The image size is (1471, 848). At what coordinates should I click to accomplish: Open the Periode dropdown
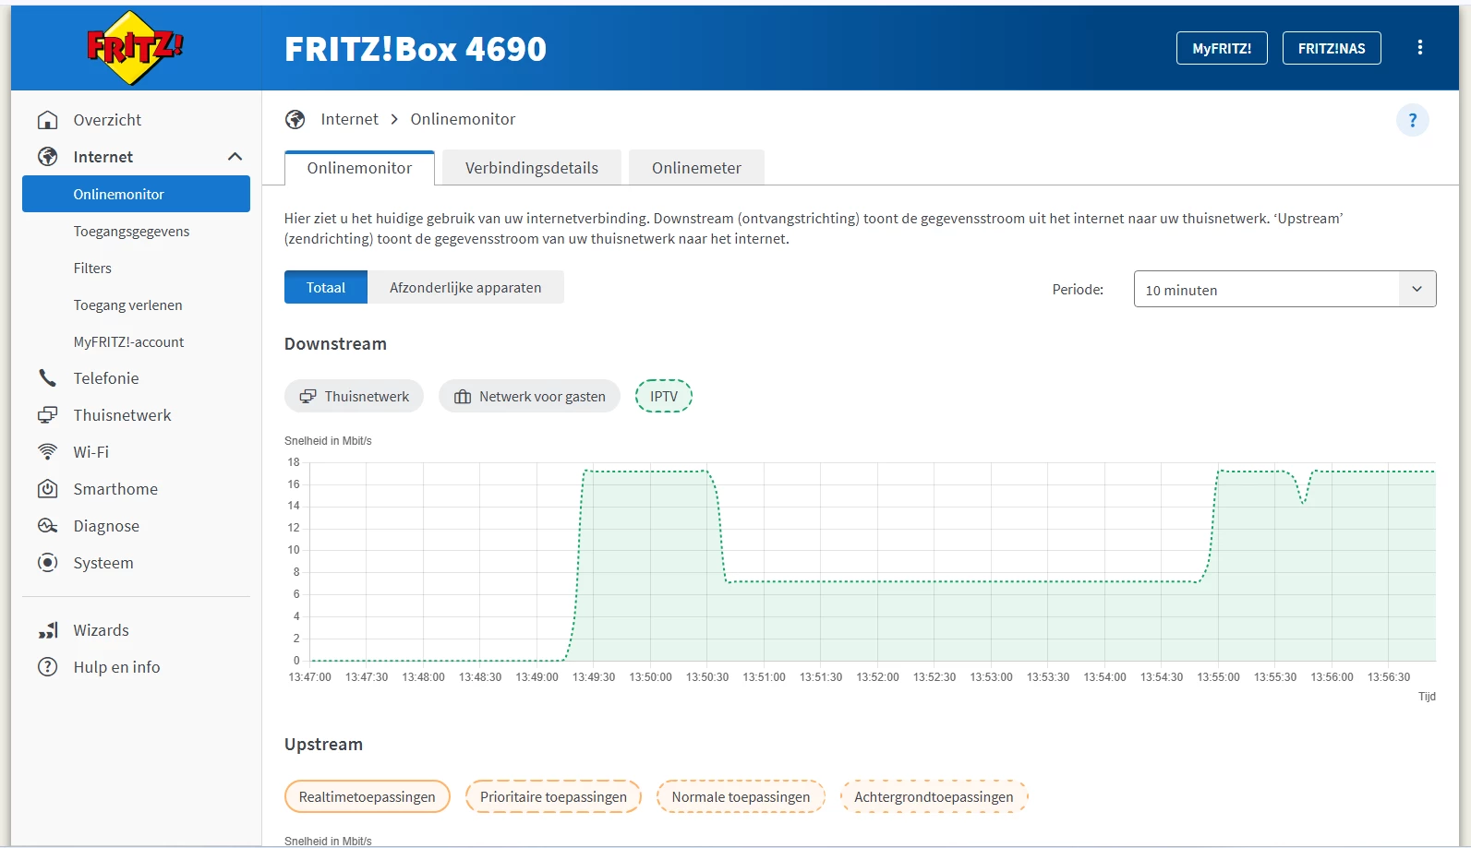click(x=1284, y=289)
